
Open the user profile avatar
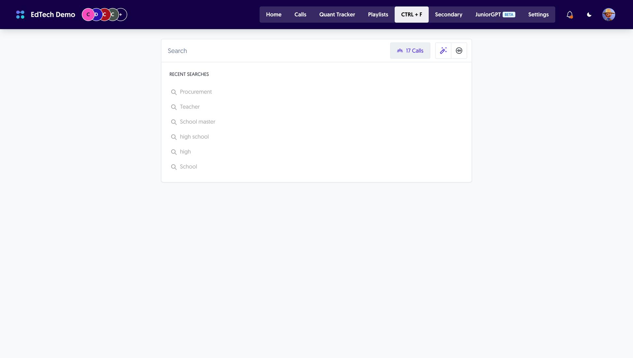pos(608,14)
